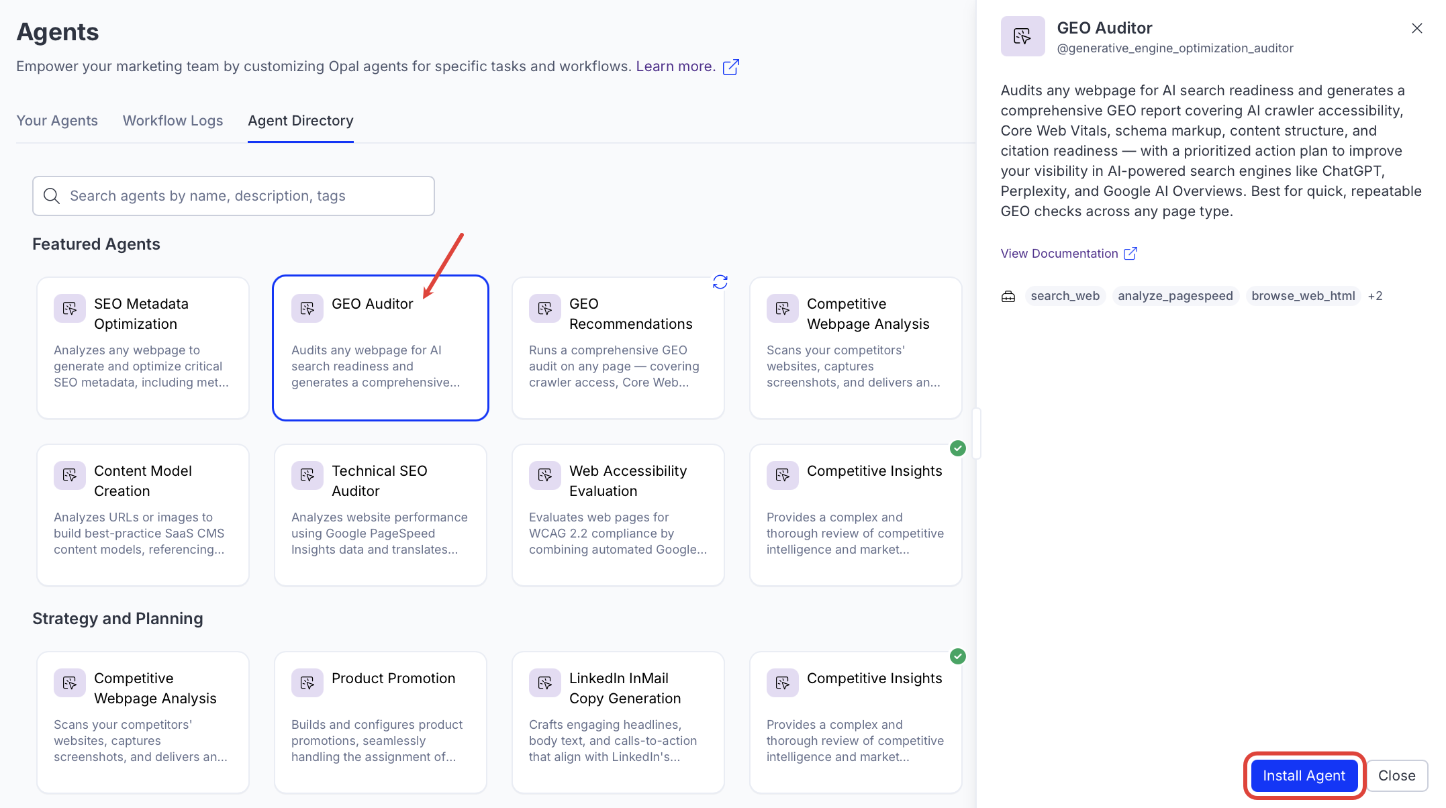Click the Technical SEO Auditor card icon
Screen dimensions: 1446x808
pos(307,475)
